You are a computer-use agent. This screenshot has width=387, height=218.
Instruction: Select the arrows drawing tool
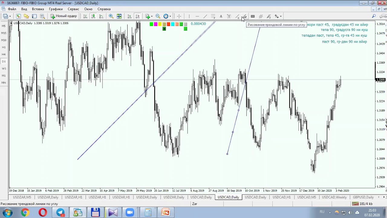pyautogui.click(x=277, y=16)
